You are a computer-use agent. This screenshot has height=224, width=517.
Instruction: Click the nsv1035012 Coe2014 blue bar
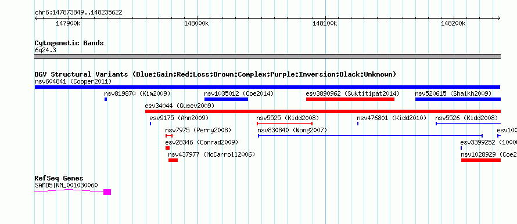226,99
